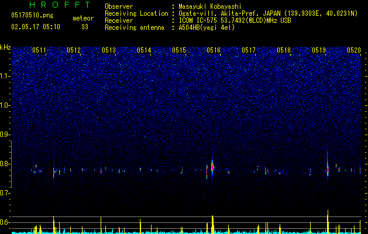Click the Observer label
This screenshot has height=234, width=368.
click(x=119, y=6)
